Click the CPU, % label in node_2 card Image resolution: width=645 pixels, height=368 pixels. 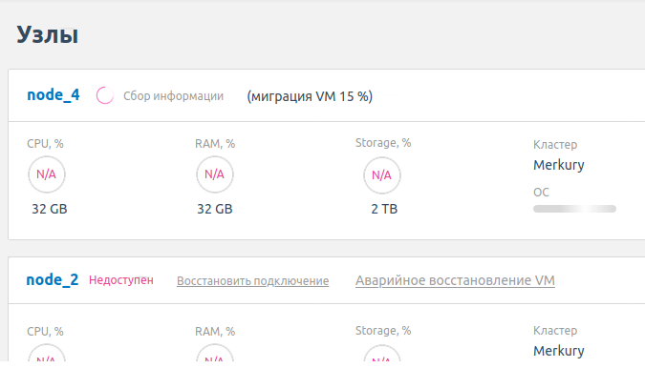45,332
